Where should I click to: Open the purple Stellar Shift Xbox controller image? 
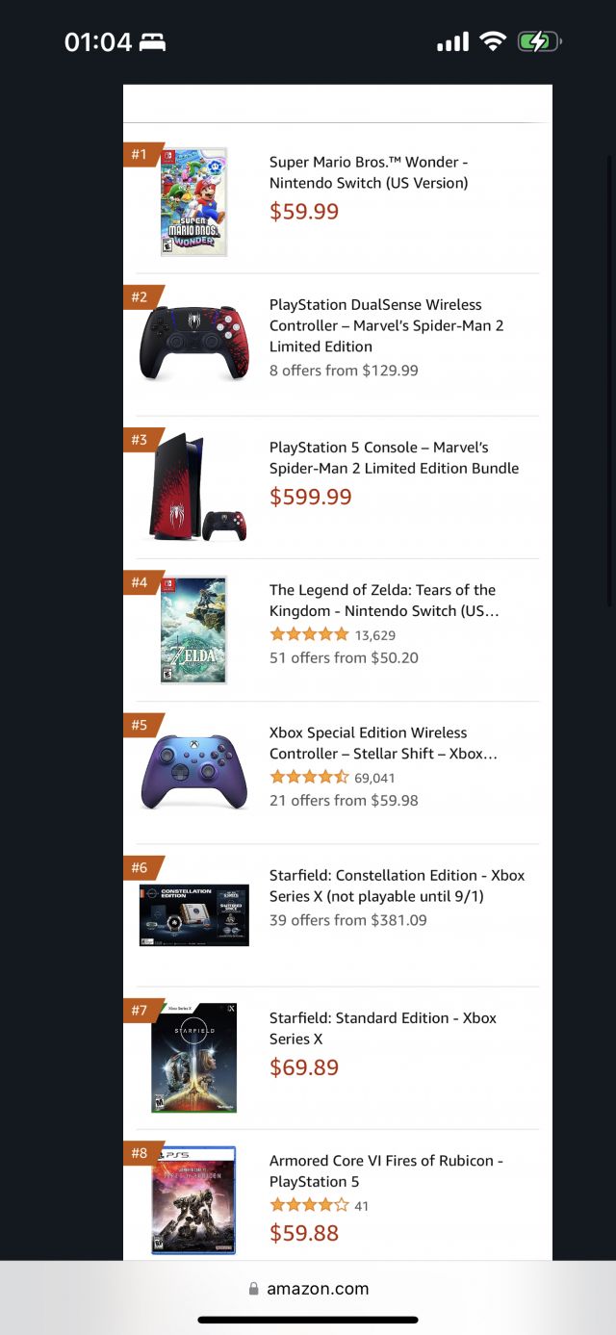point(193,772)
